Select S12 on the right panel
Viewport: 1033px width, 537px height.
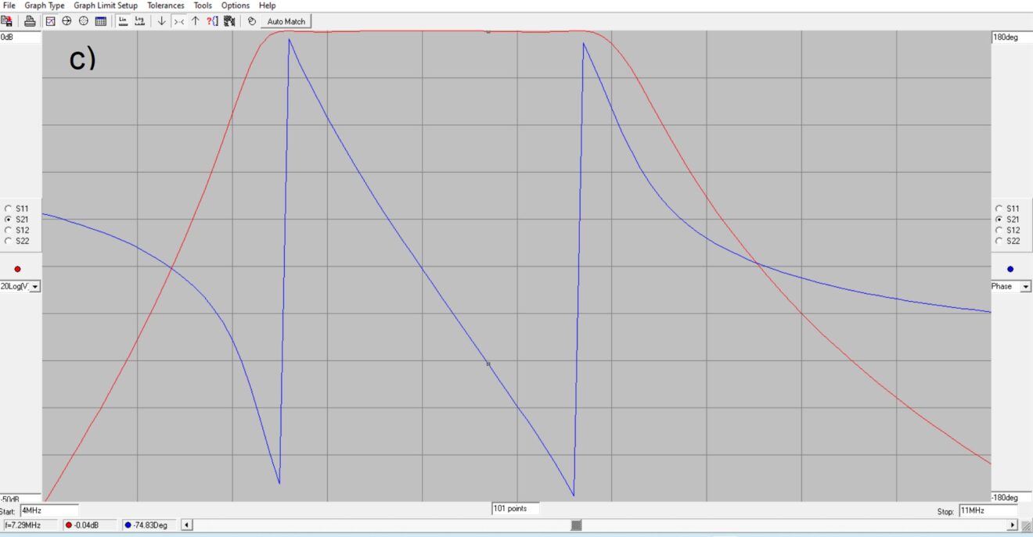coord(999,230)
